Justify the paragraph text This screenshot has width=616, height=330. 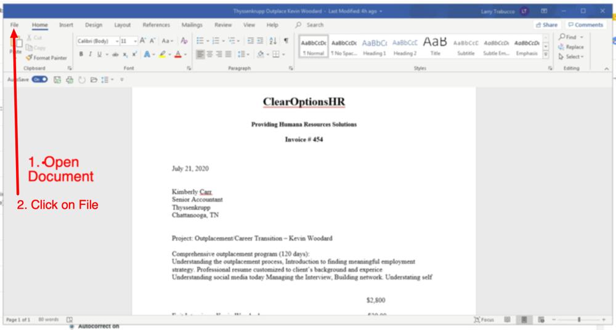[x=229, y=54]
